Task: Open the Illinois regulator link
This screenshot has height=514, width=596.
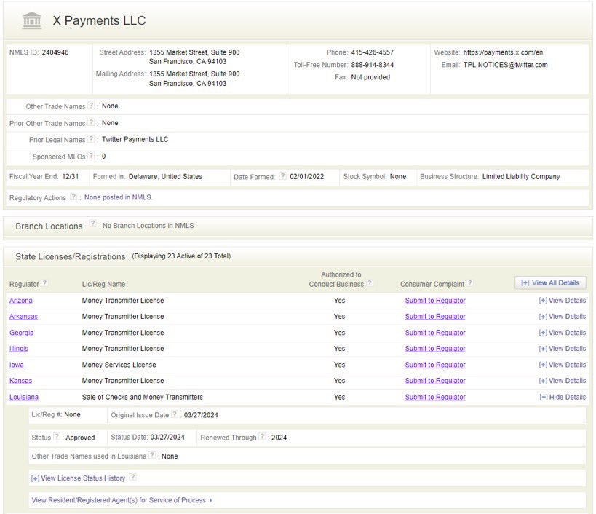Action: pyautogui.click(x=19, y=349)
